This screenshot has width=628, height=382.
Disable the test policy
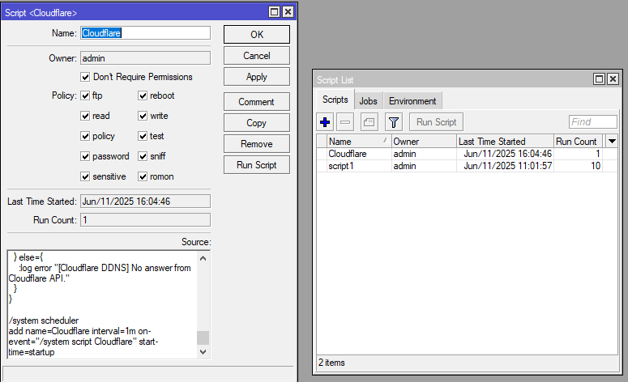tap(143, 136)
